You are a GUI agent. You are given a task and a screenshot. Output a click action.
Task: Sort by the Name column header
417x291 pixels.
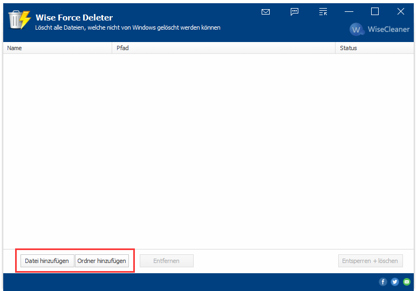pyautogui.click(x=57, y=48)
